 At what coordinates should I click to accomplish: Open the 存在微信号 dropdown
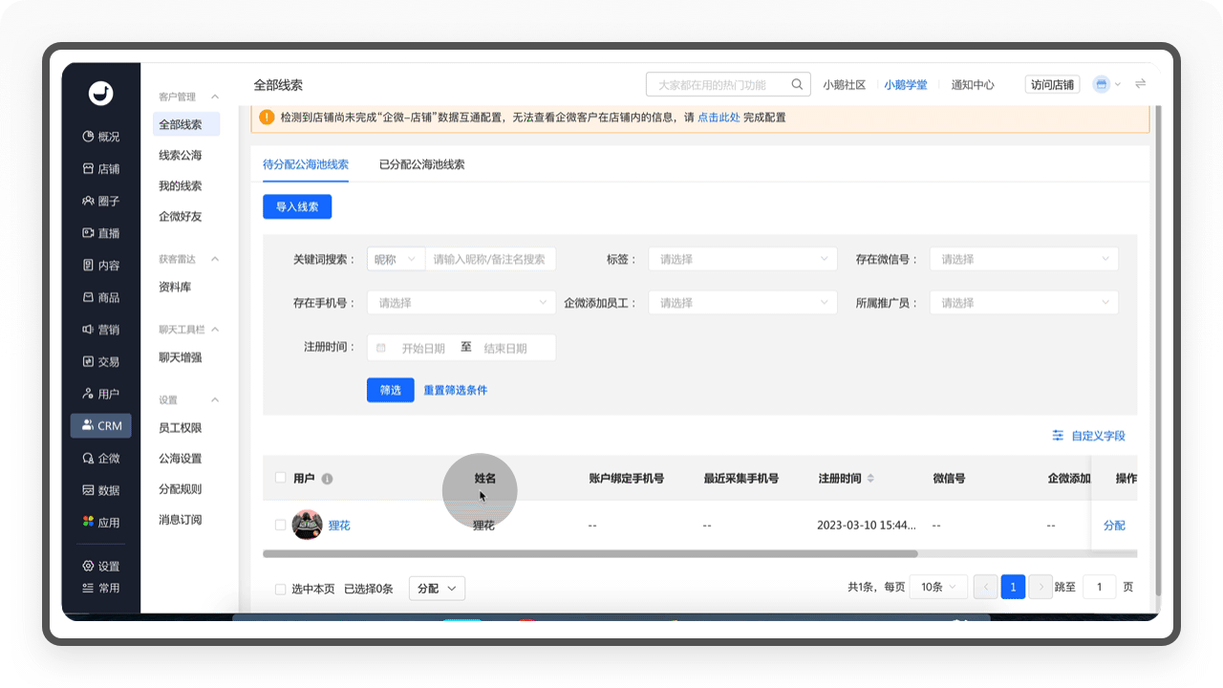click(x=1023, y=259)
